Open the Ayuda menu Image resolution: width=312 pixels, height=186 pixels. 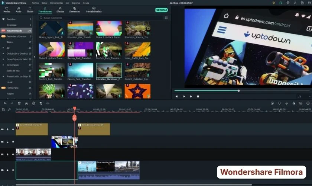point(86,3)
